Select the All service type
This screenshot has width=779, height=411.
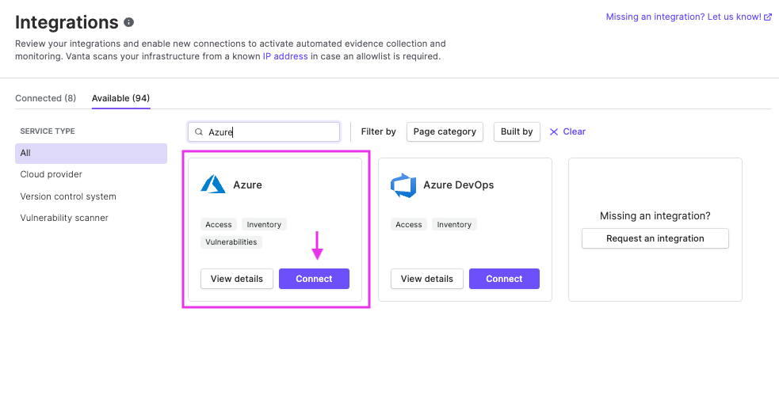[x=91, y=154]
